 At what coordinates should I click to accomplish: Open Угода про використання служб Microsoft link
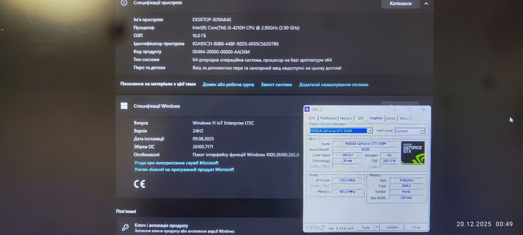coord(176,163)
